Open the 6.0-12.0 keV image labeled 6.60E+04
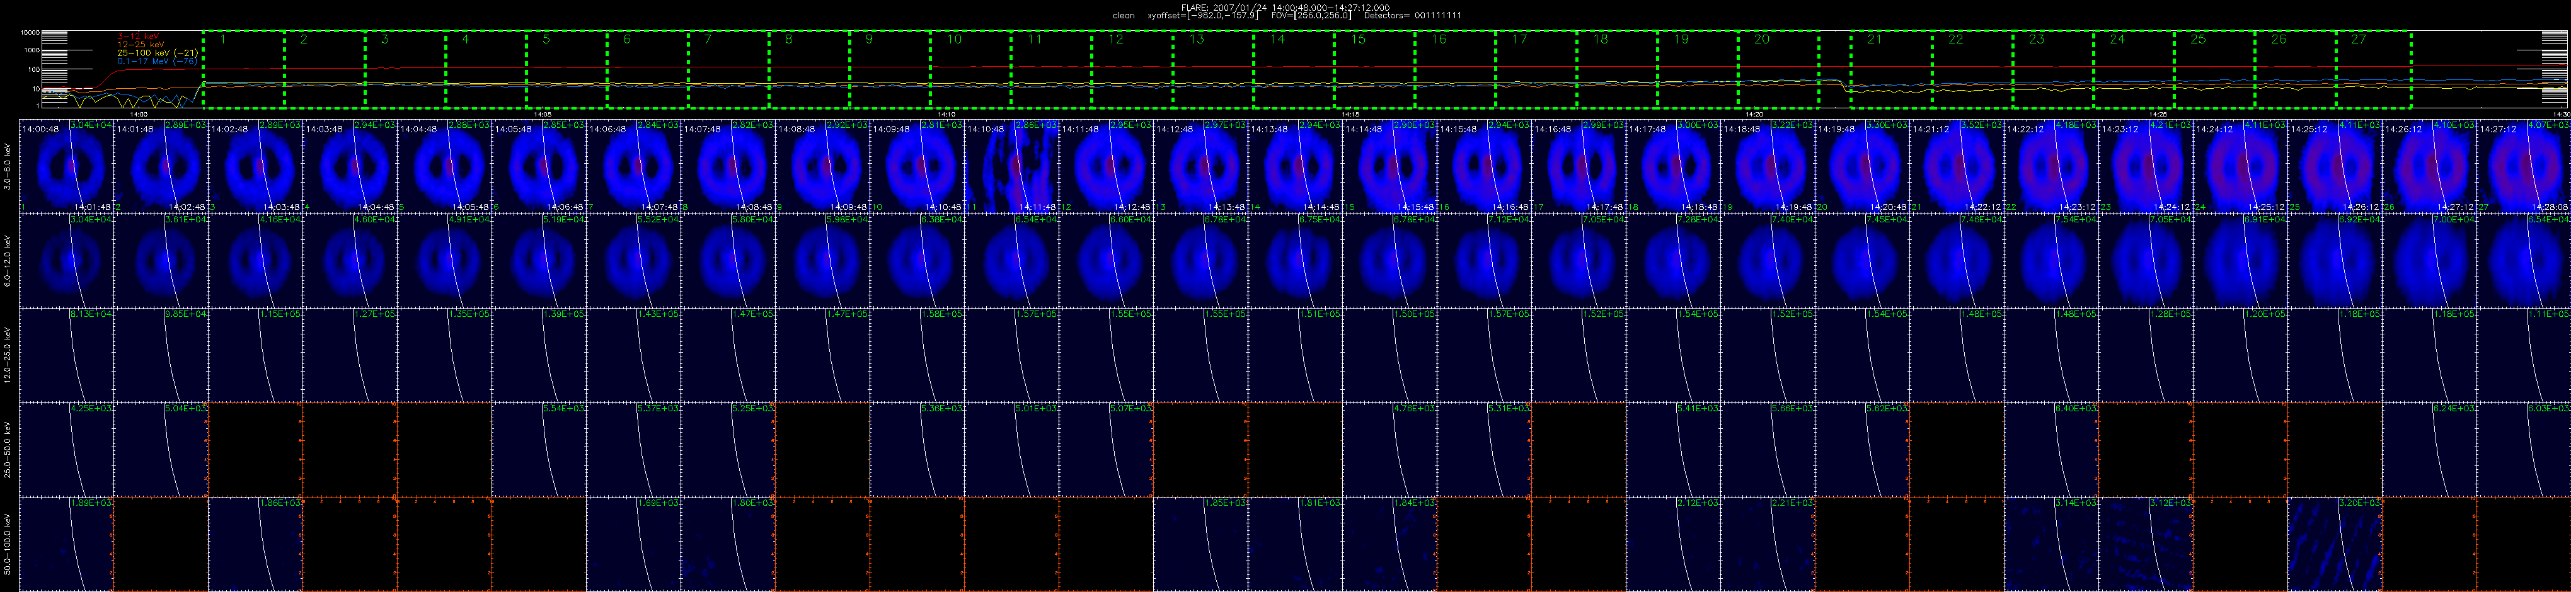The image size is (2571, 592). point(1105,261)
